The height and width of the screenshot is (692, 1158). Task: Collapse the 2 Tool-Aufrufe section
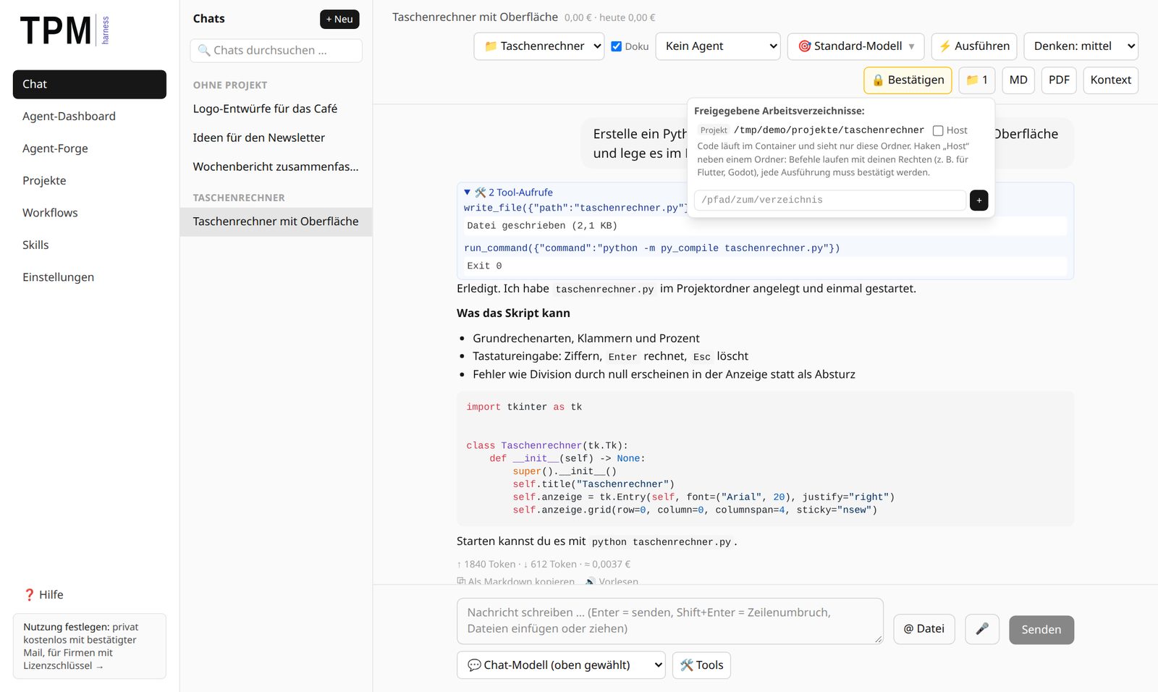pos(509,193)
